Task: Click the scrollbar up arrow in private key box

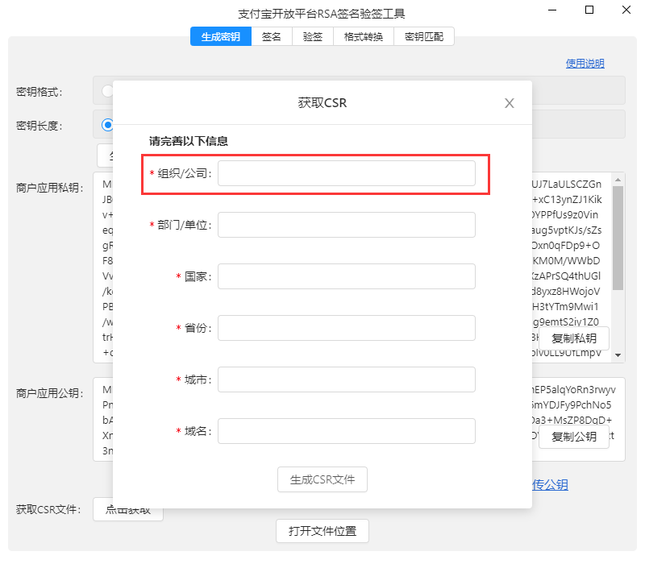Action: pyautogui.click(x=618, y=179)
